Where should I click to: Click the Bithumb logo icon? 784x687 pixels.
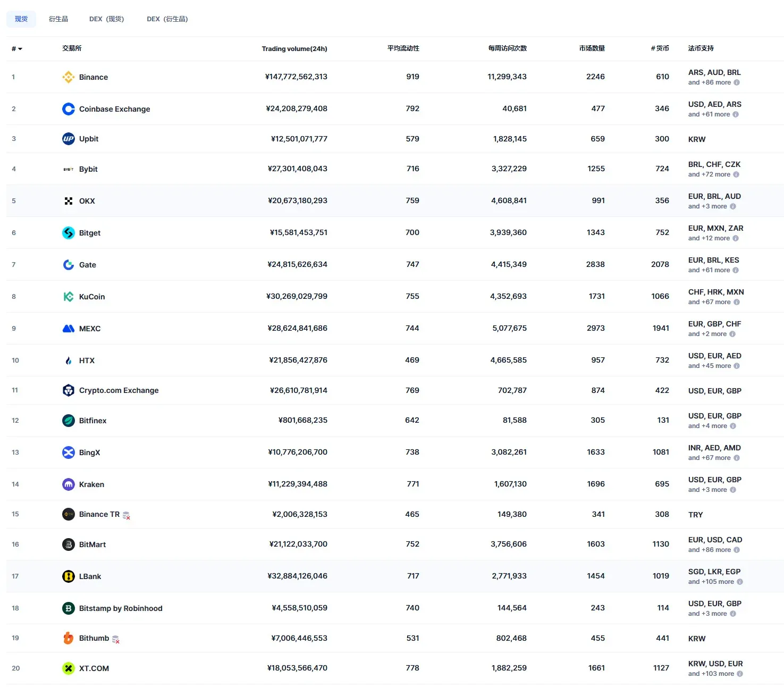coord(68,638)
